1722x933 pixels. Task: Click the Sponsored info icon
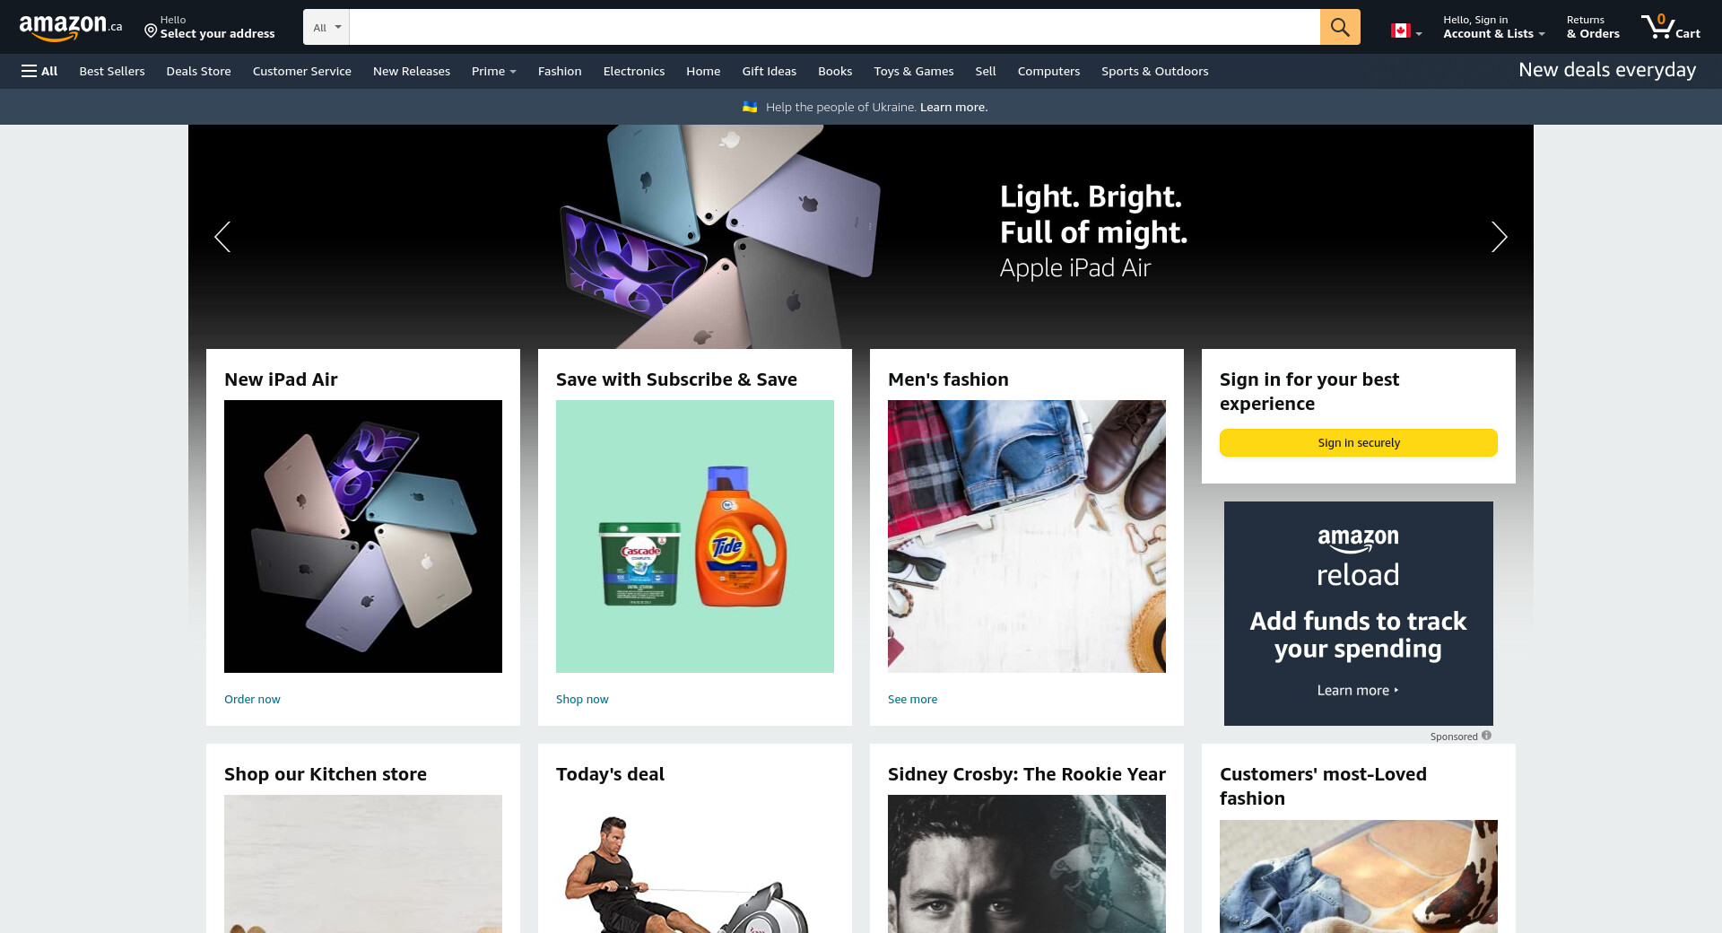pyautogui.click(x=1486, y=736)
